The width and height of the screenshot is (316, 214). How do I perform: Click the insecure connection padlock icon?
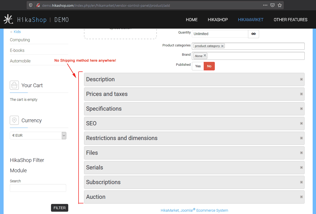pyautogui.click(x=38, y=5)
